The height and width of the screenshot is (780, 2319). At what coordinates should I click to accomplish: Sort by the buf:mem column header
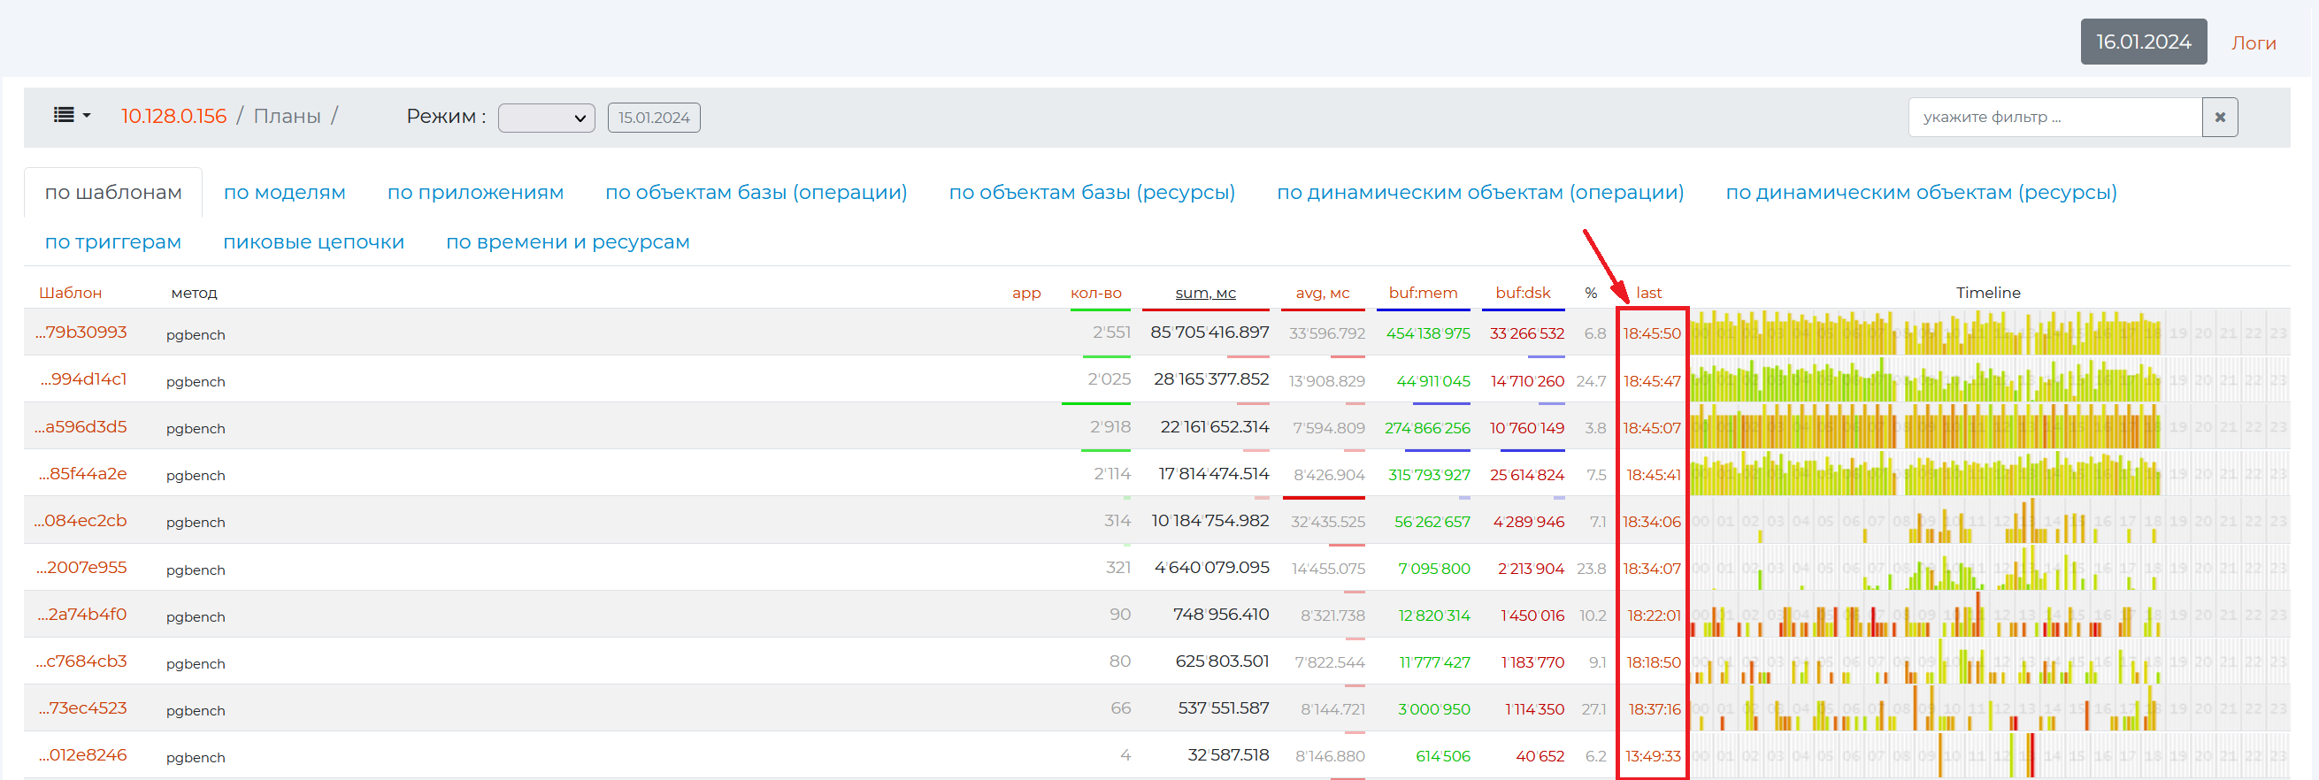[1423, 294]
